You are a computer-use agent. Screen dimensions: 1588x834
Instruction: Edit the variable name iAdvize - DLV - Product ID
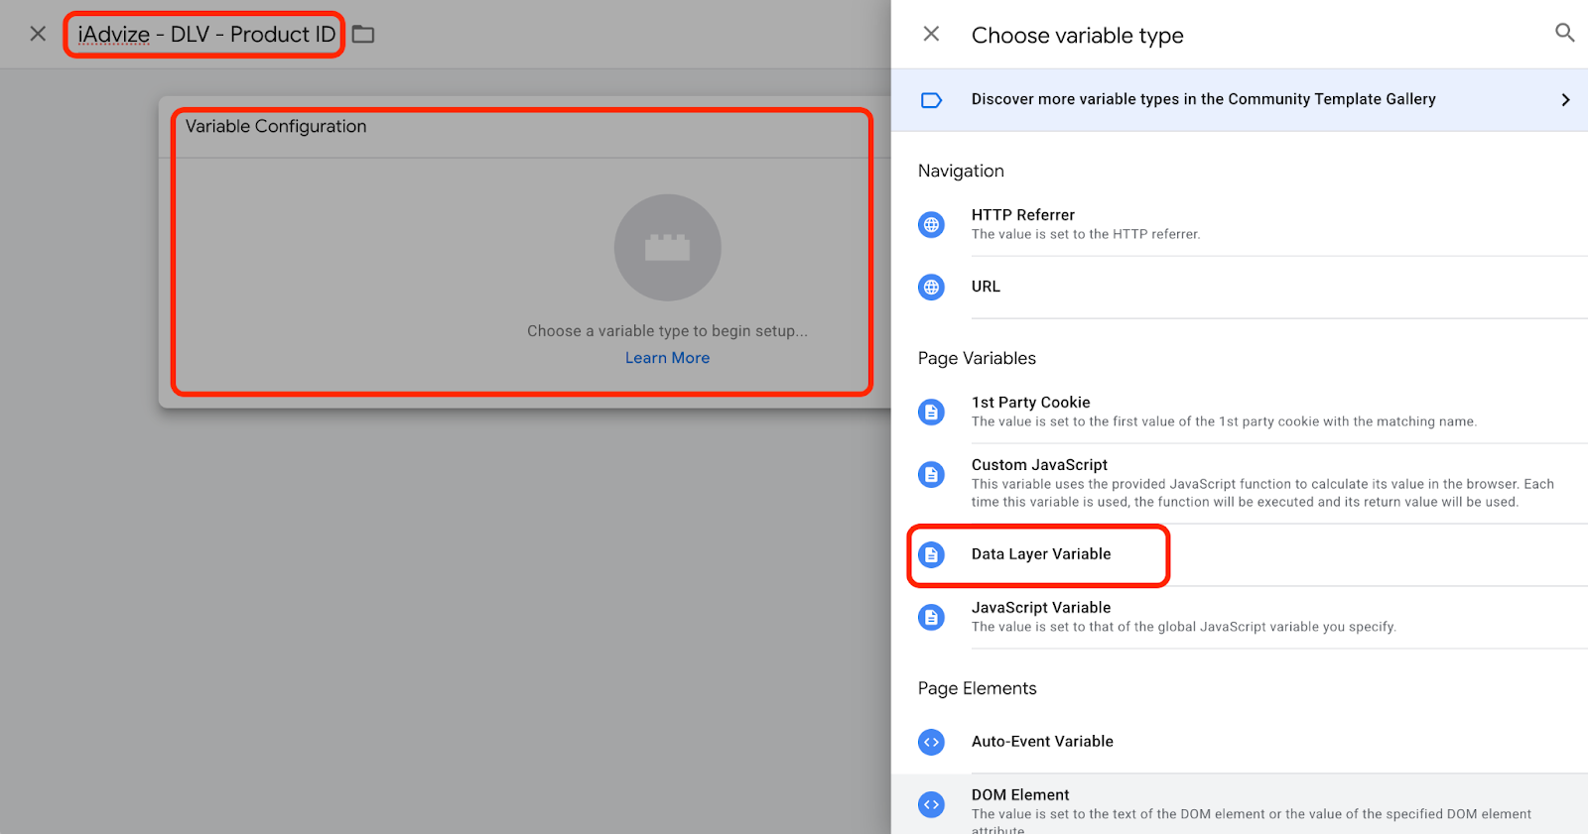(206, 35)
